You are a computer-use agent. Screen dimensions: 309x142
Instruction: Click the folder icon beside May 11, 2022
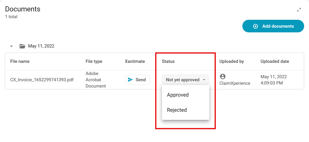(x=22, y=46)
